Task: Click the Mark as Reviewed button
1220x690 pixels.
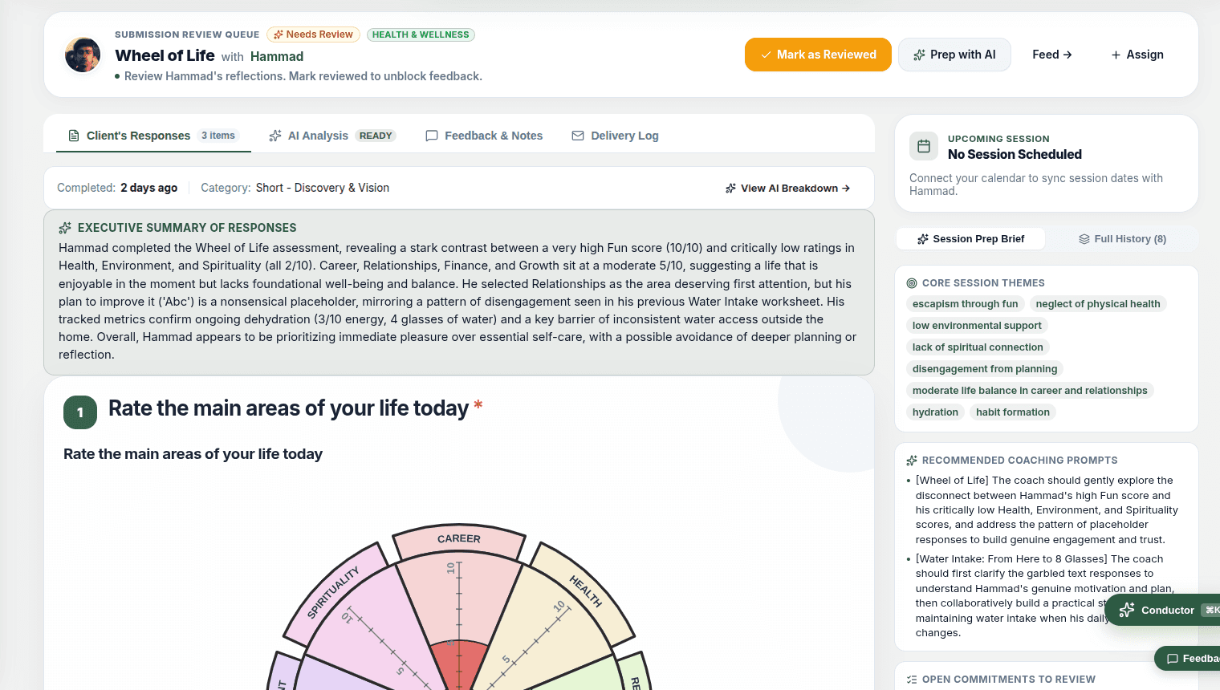Action: (x=818, y=55)
